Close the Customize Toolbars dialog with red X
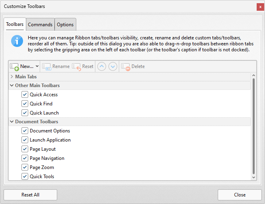Screen dimensions: 265x204 pos(260,7)
